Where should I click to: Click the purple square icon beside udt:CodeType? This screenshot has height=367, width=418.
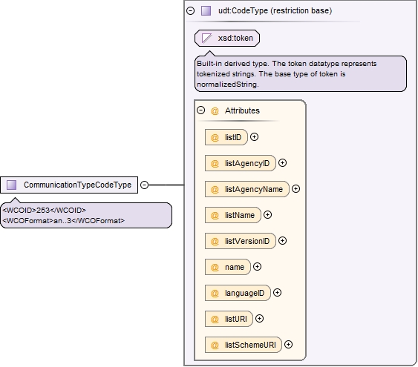206,11
